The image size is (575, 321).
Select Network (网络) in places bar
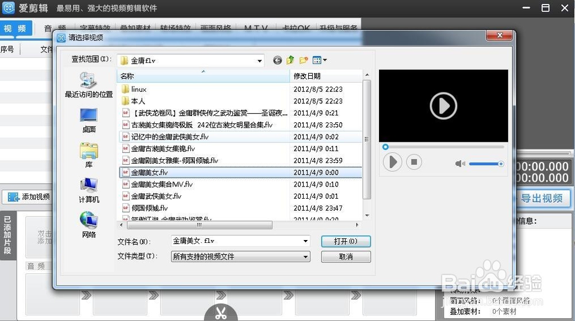point(89,225)
